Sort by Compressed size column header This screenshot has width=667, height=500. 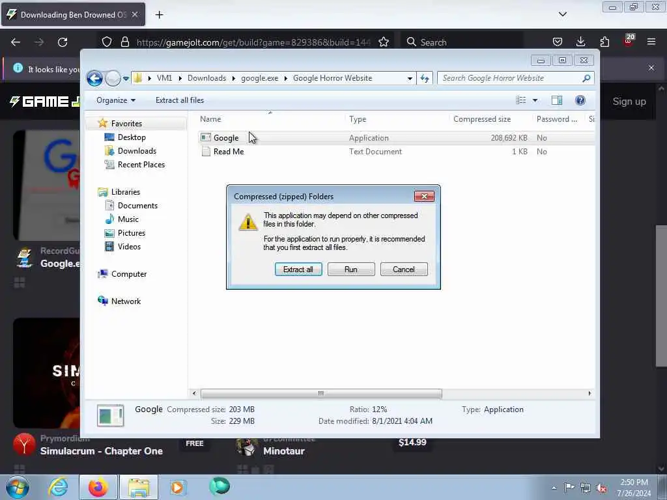coord(482,120)
